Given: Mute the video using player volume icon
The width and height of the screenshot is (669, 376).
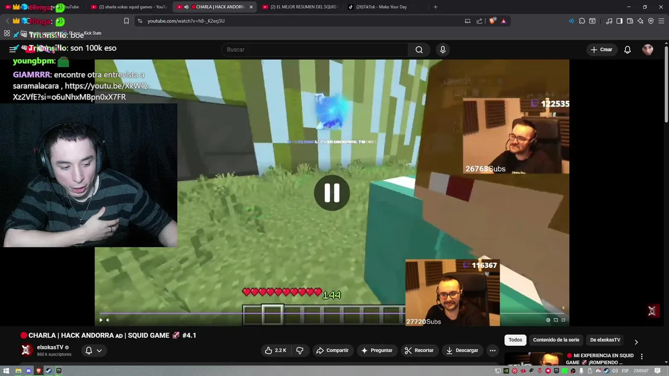Looking at the screenshot, I should (108, 320).
